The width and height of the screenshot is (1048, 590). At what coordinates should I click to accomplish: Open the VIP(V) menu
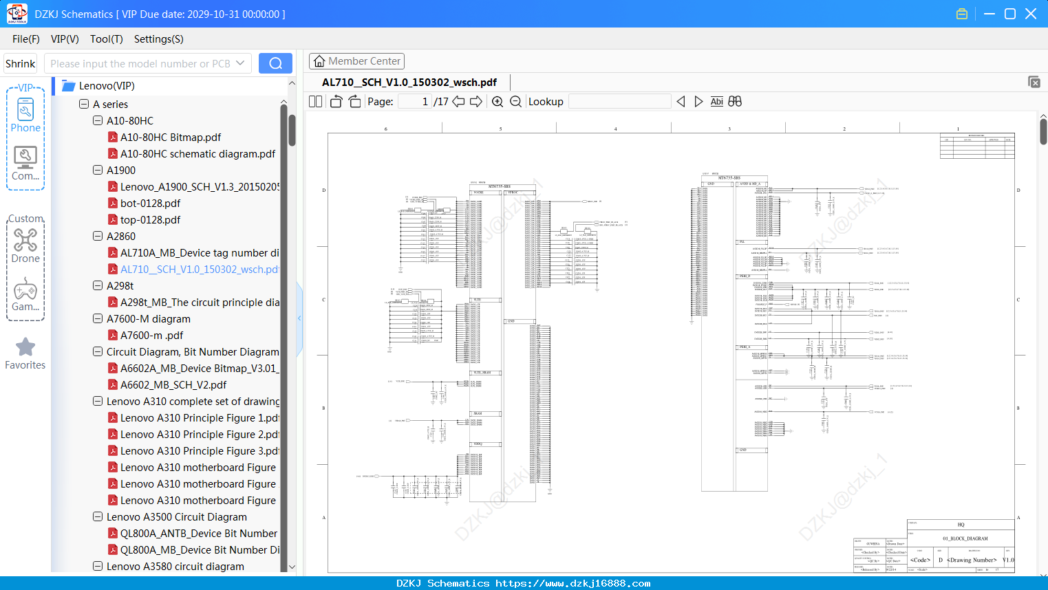point(65,39)
